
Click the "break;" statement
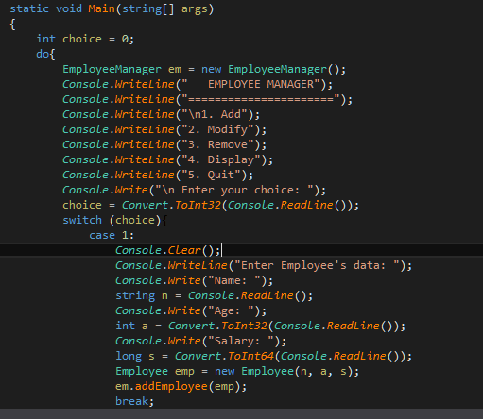[x=134, y=401]
